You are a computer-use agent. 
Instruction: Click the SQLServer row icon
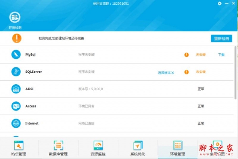pos(16,72)
